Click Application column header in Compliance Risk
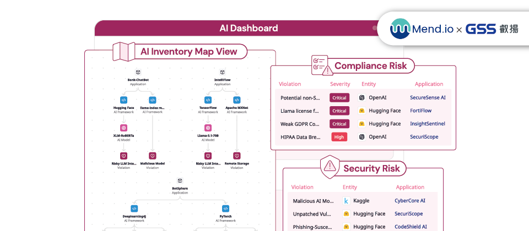529x231 pixels. tap(429, 84)
